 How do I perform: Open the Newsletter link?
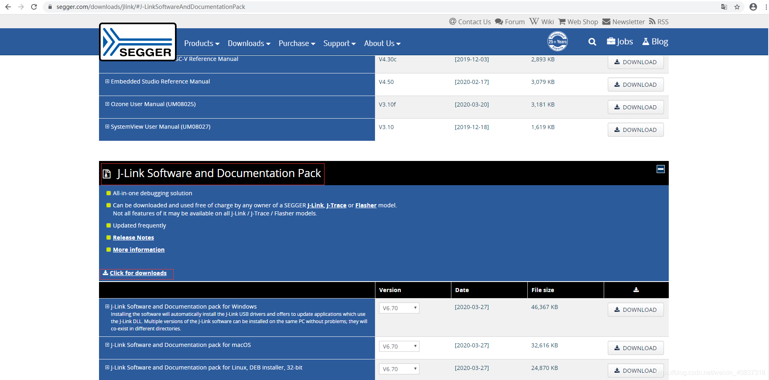624,22
